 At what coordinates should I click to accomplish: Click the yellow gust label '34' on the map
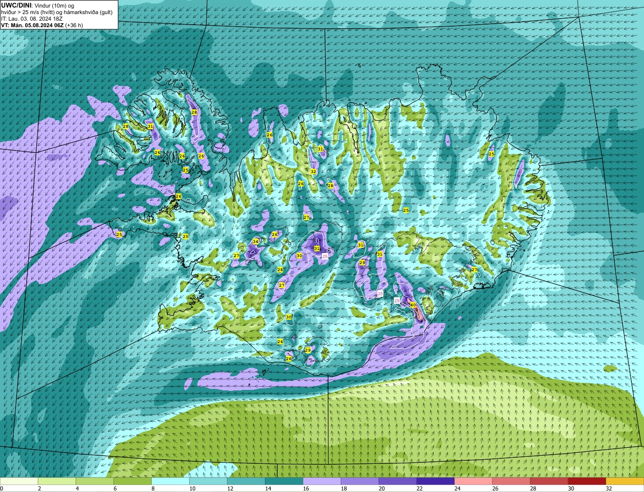pos(256,241)
